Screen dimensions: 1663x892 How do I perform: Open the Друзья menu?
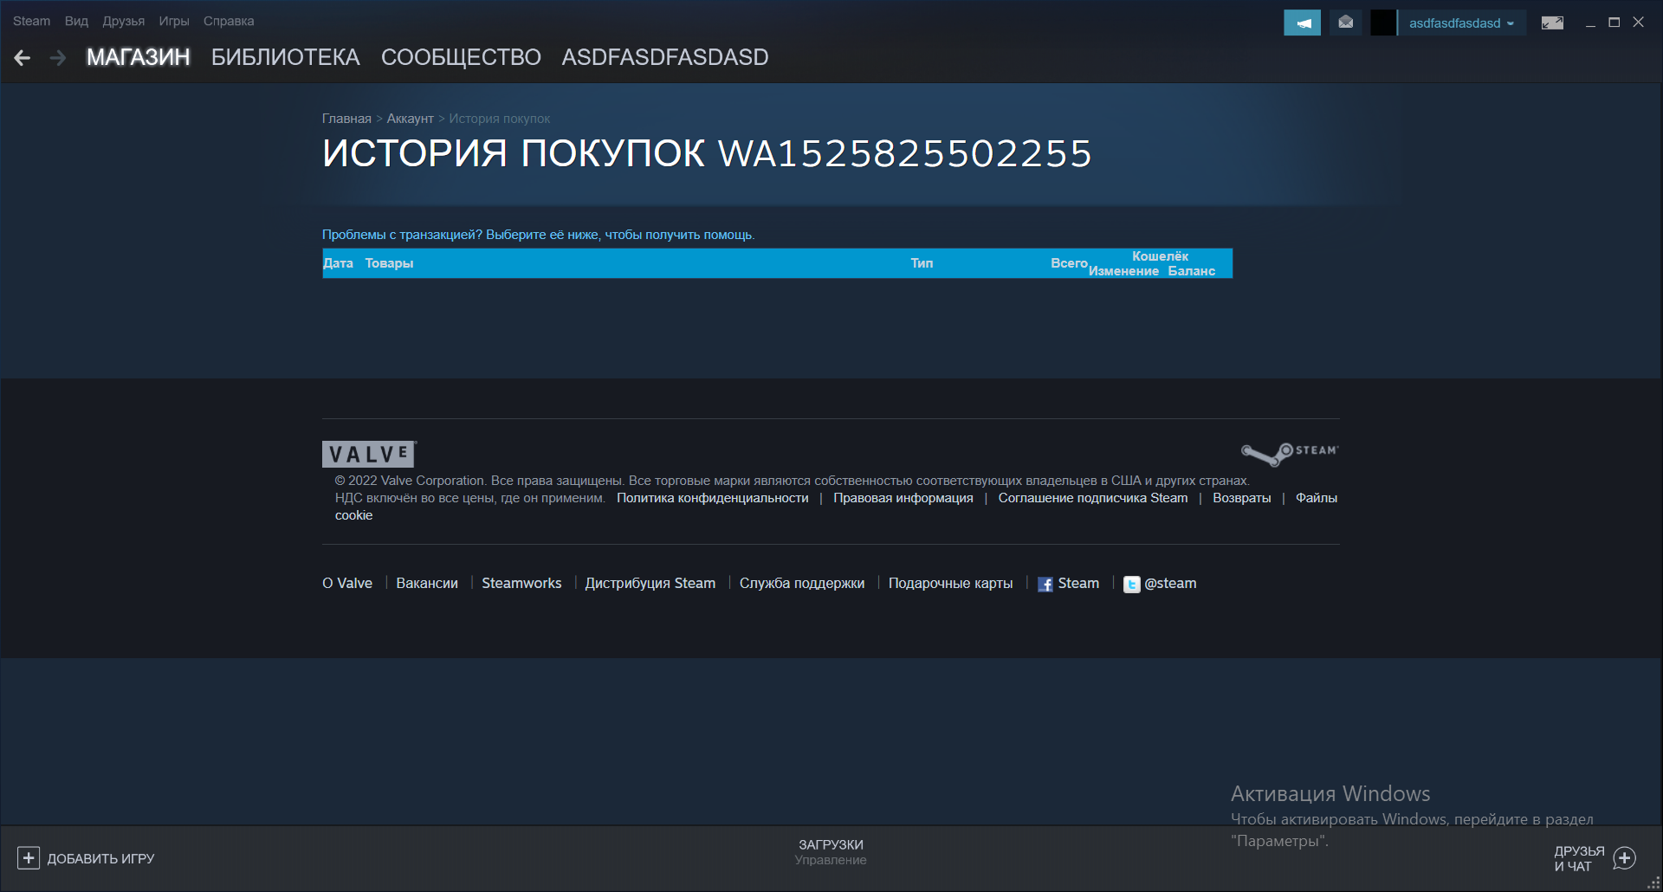tap(123, 21)
